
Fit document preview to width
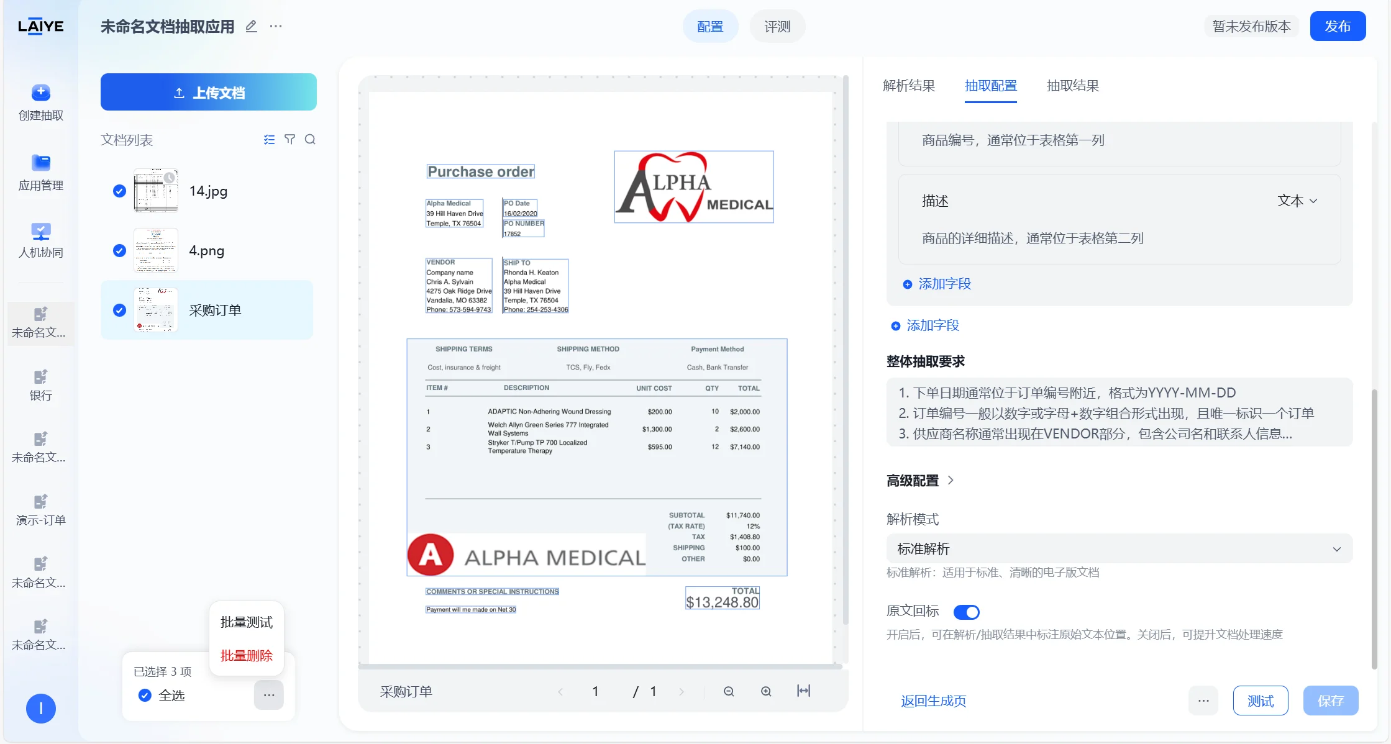pyautogui.click(x=803, y=691)
